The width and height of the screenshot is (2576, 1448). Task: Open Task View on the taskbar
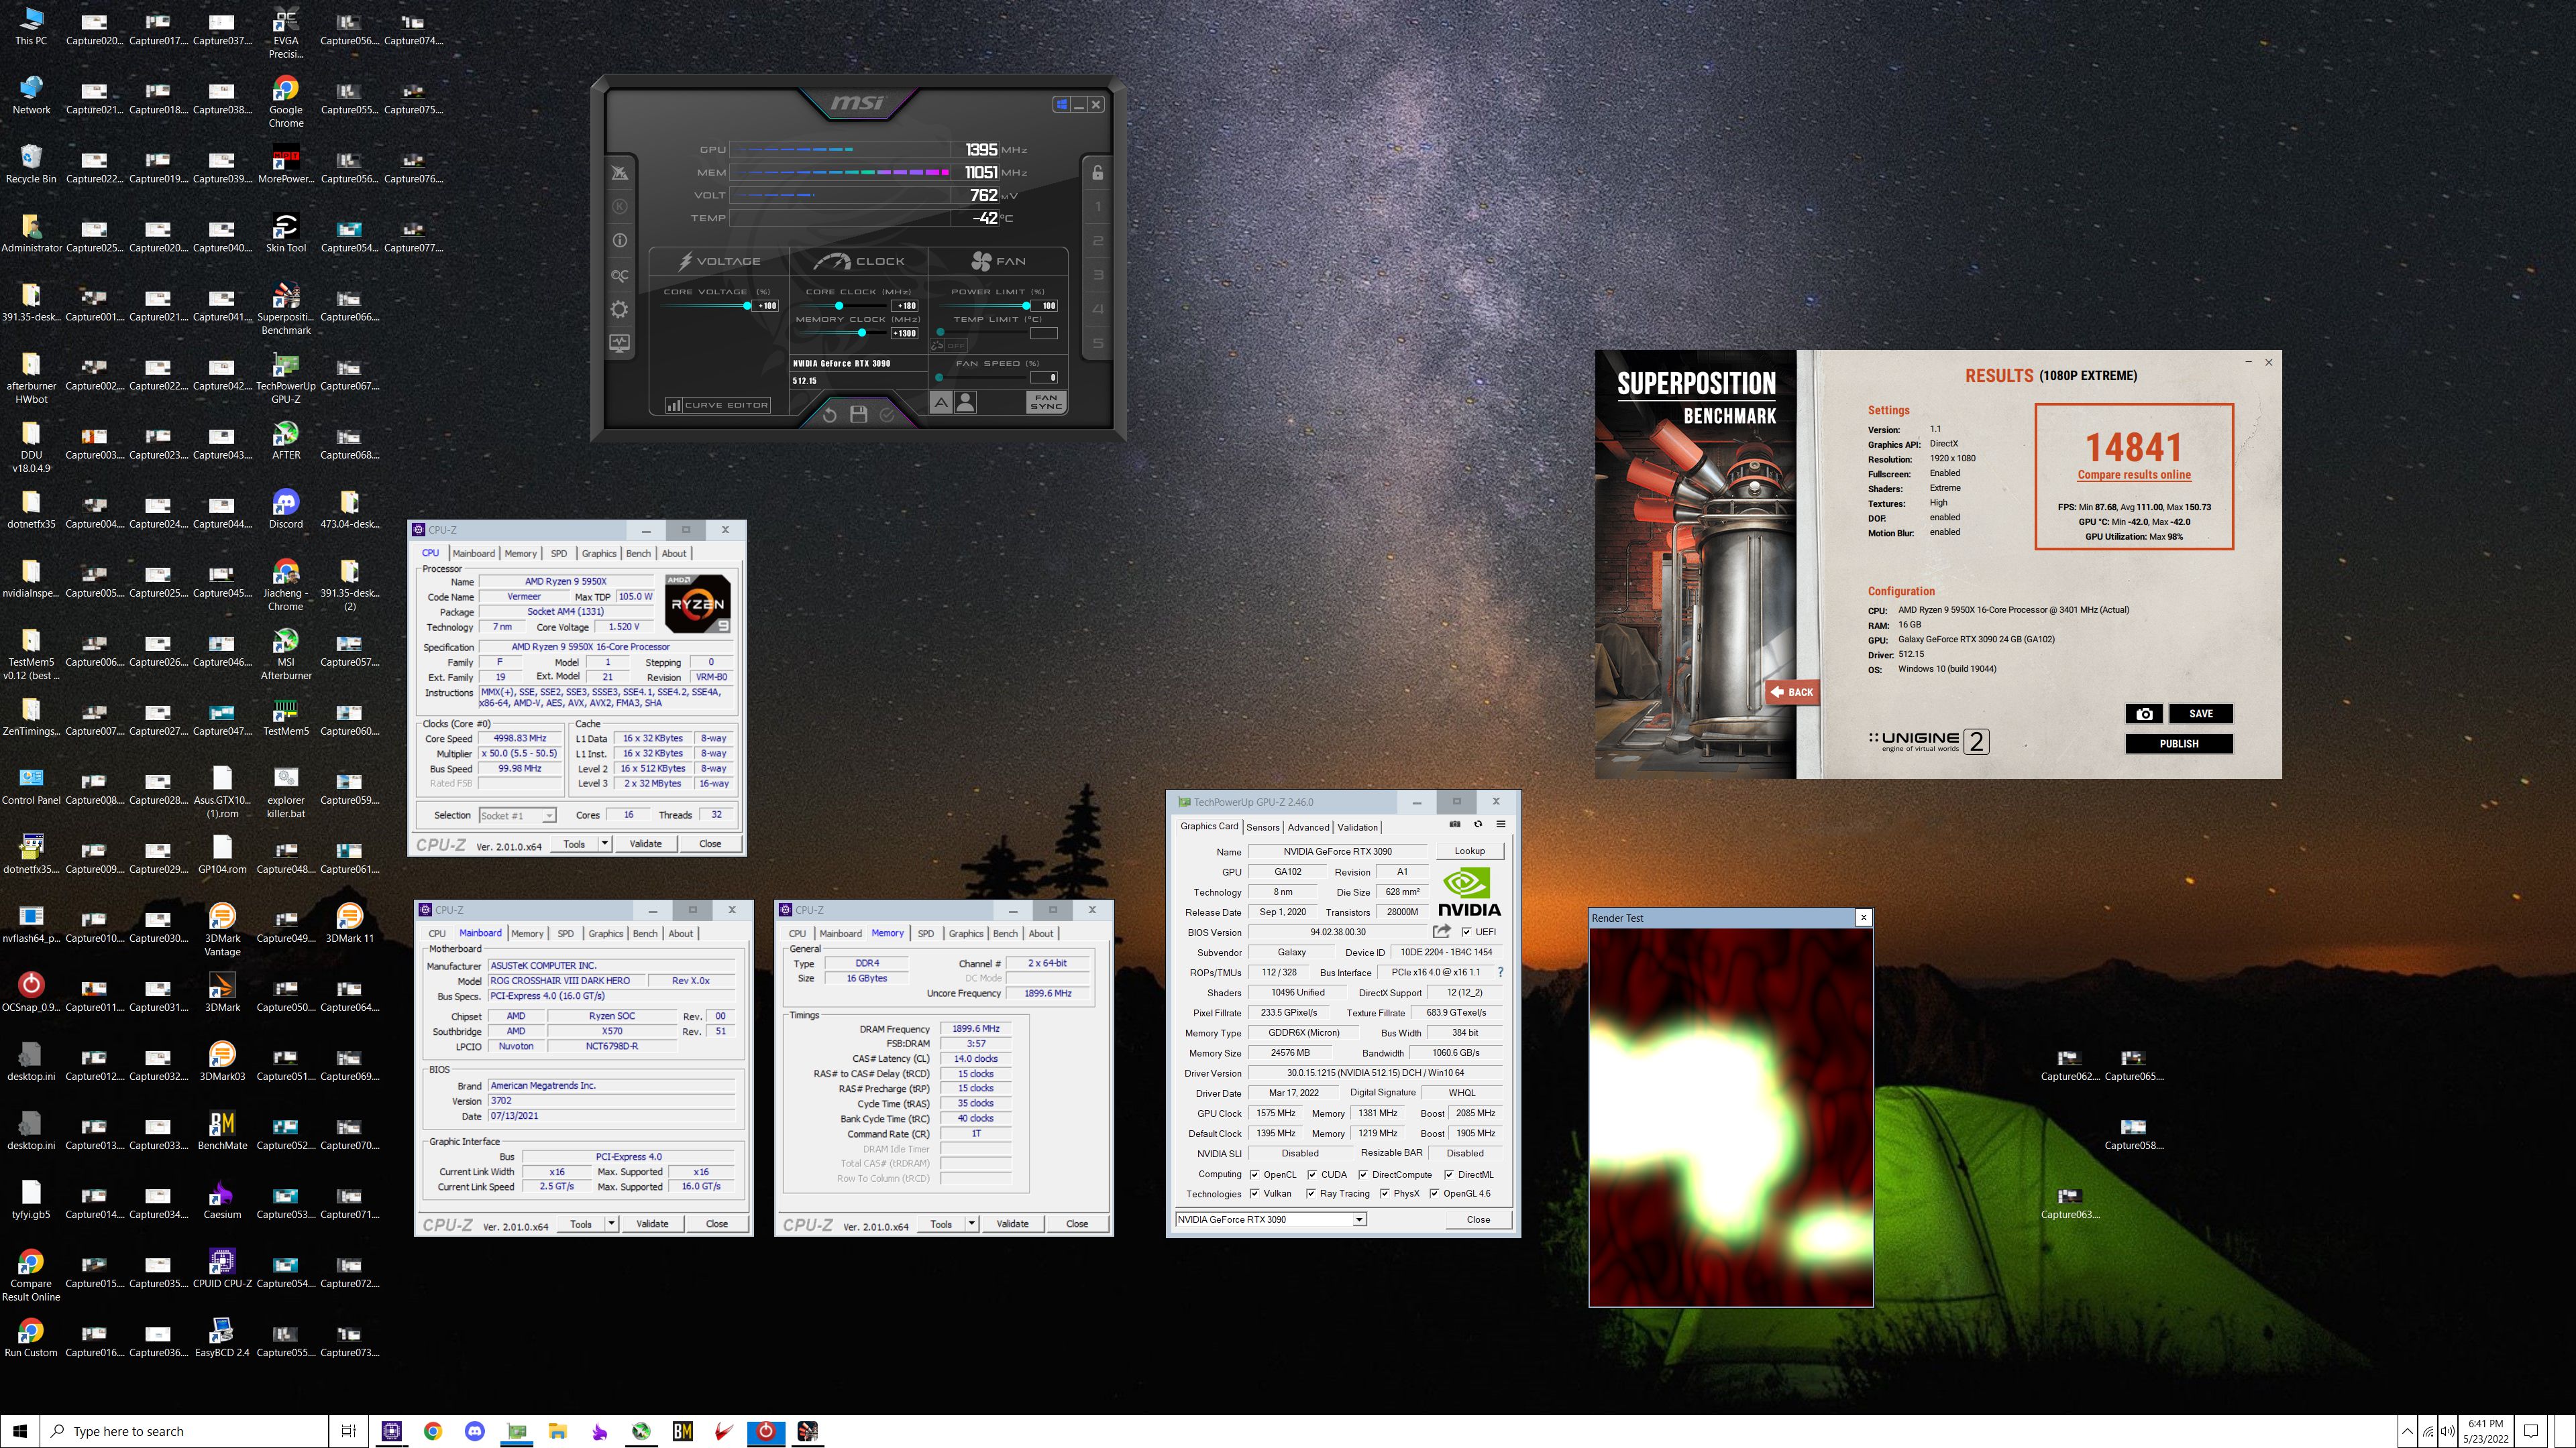(348, 1431)
